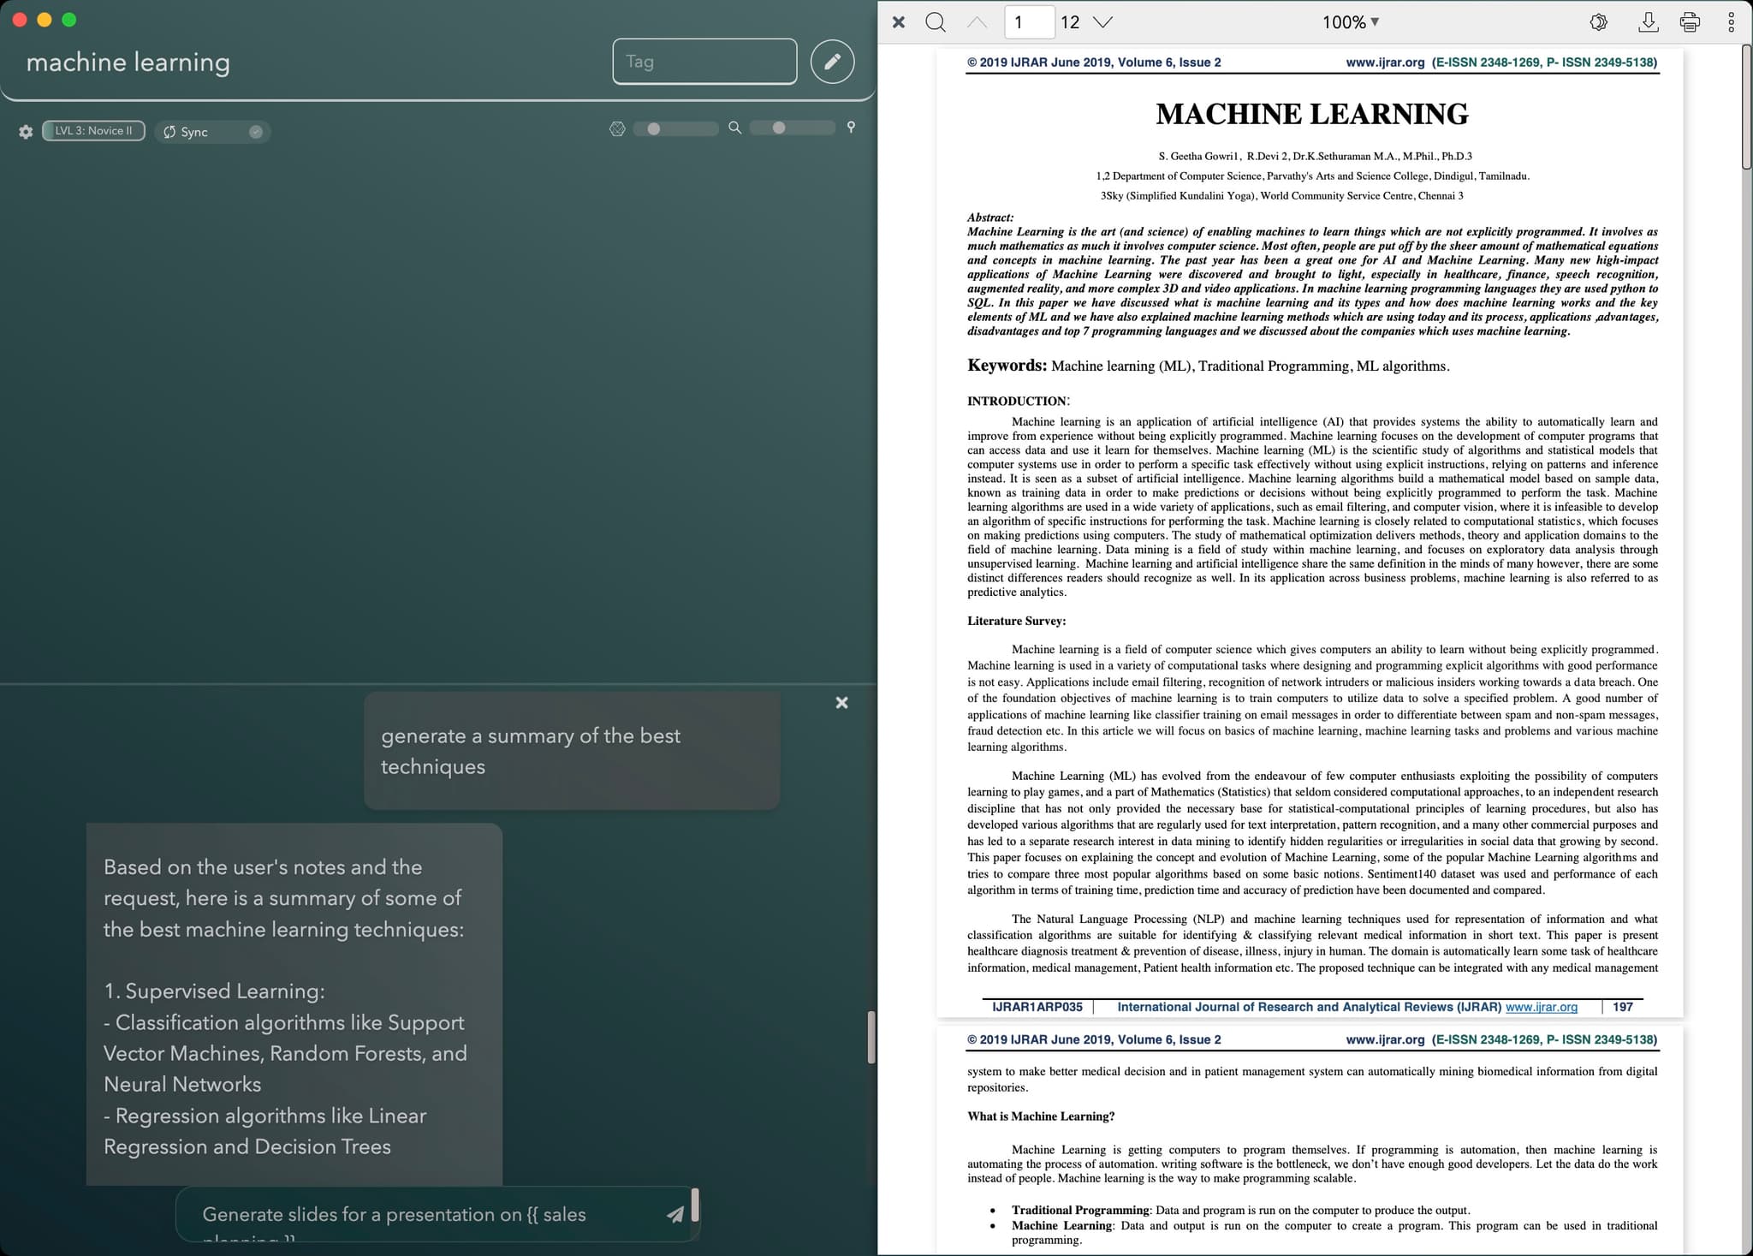Close the chat panel with the X

click(841, 702)
